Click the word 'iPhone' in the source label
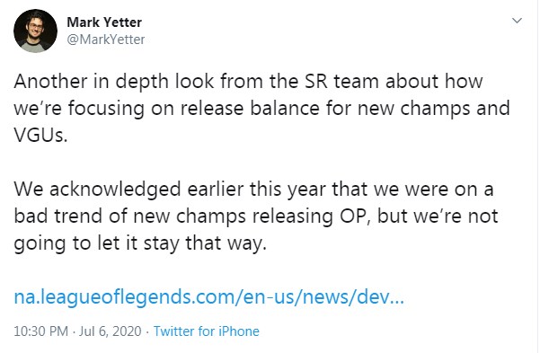 (239, 331)
